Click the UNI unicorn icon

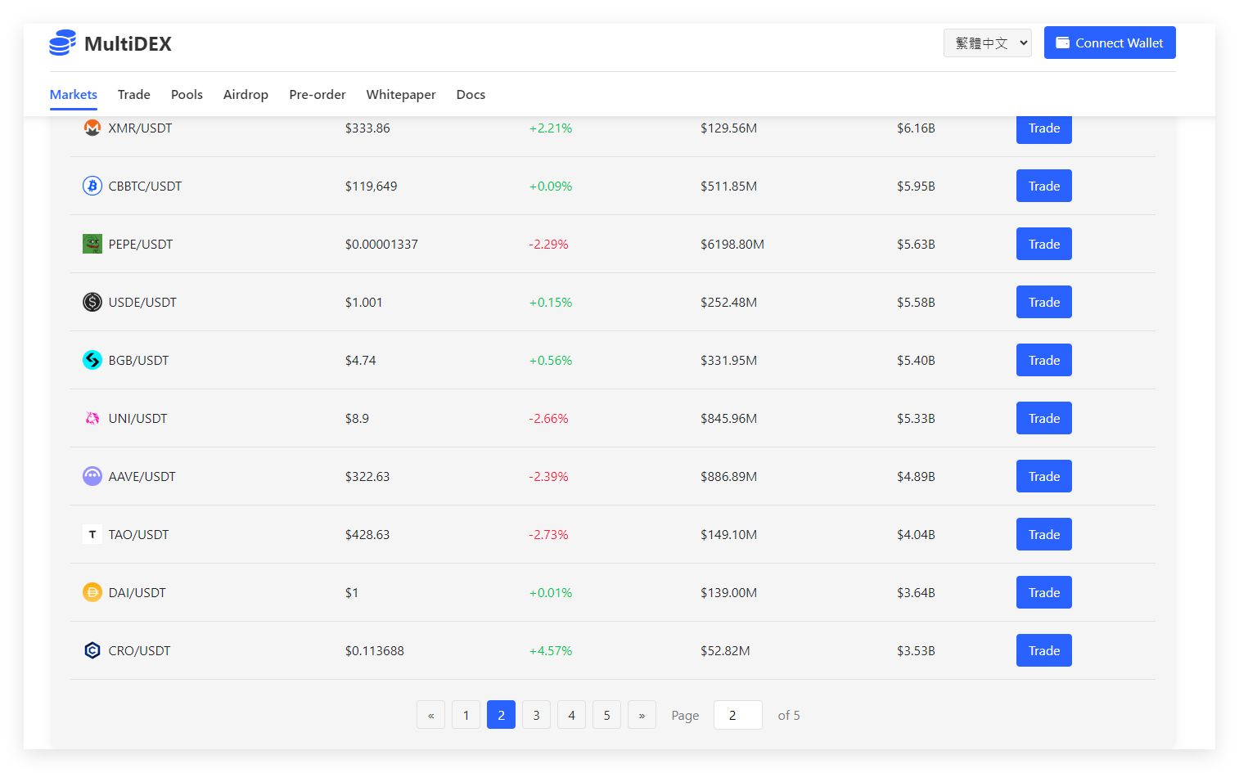pyautogui.click(x=92, y=418)
